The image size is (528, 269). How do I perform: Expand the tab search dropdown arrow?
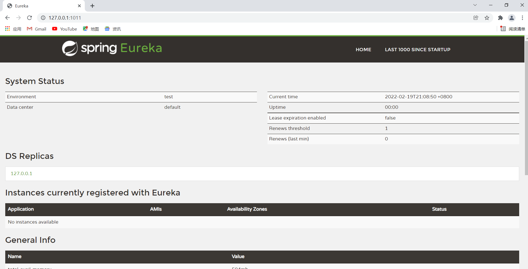coord(475,5)
